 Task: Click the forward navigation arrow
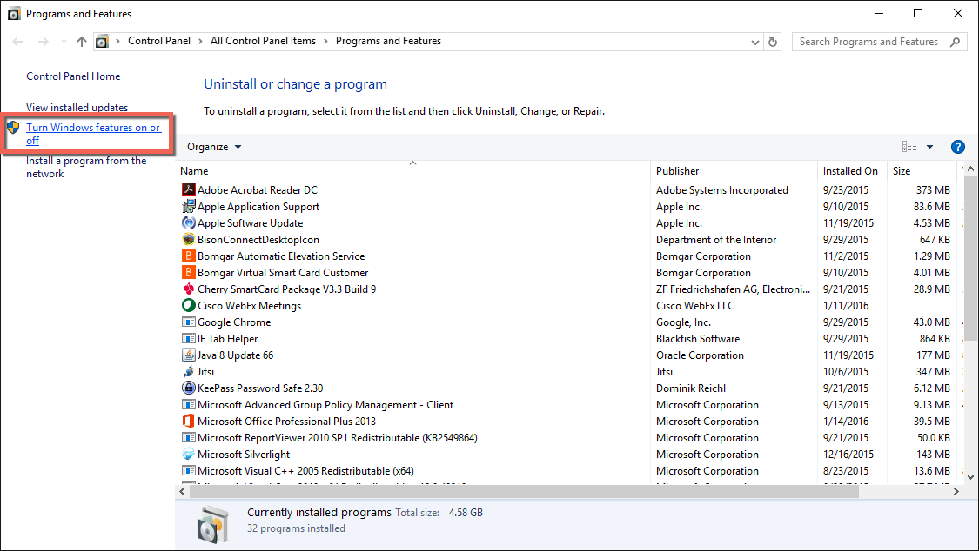point(44,42)
